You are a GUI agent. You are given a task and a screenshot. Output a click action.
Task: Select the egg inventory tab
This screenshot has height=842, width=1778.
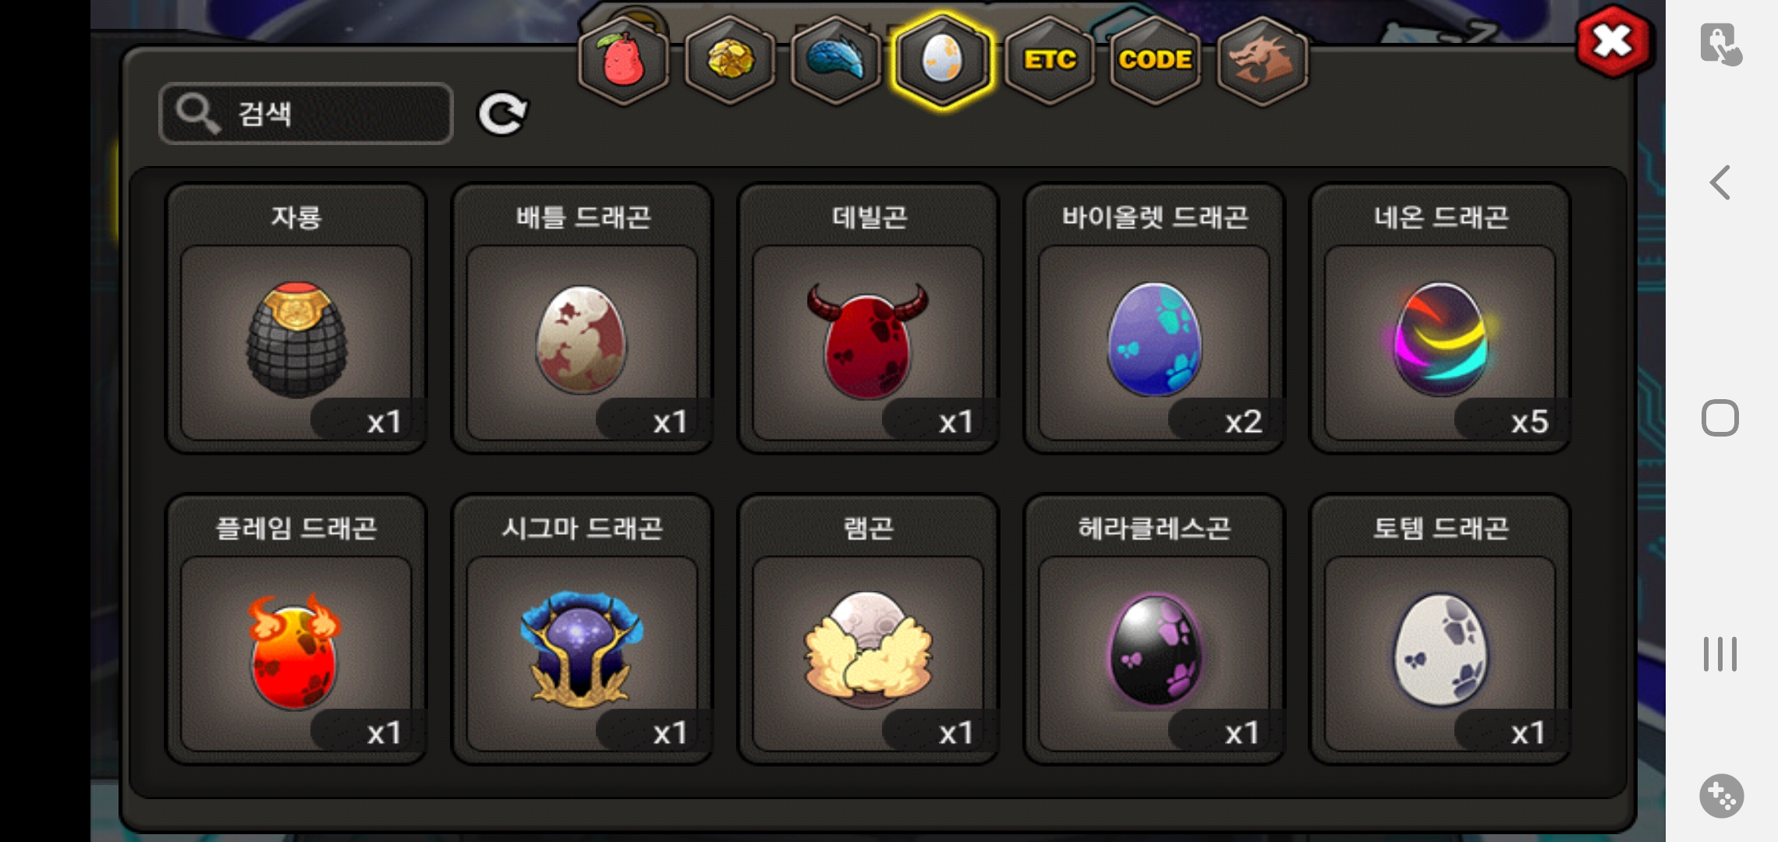(943, 60)
